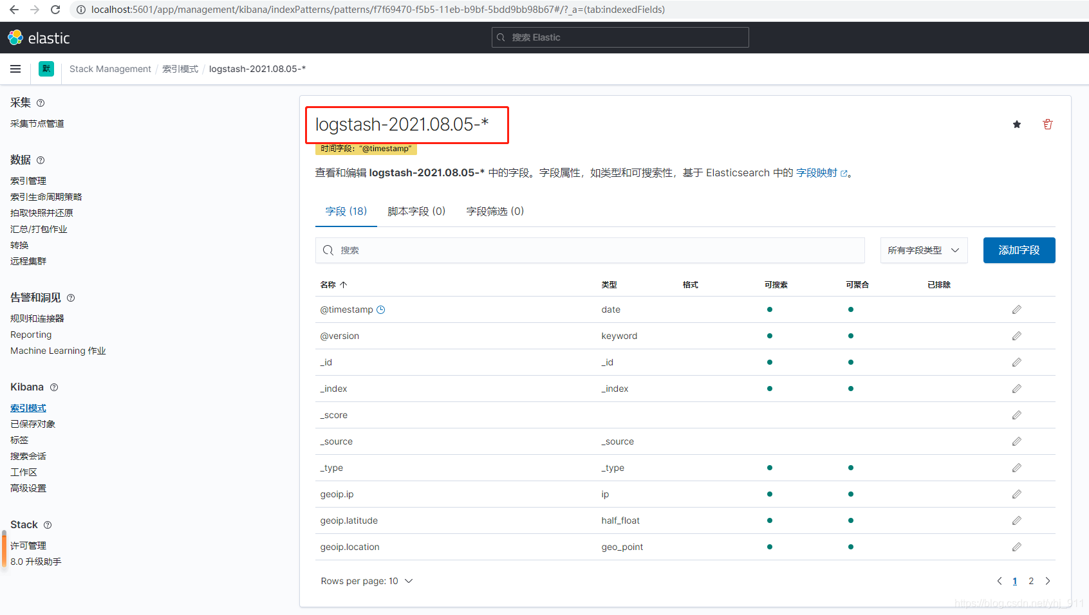Switch to 字段 (18) tab
Viewport: 1089px width, 615px height.
coord(346,211)
